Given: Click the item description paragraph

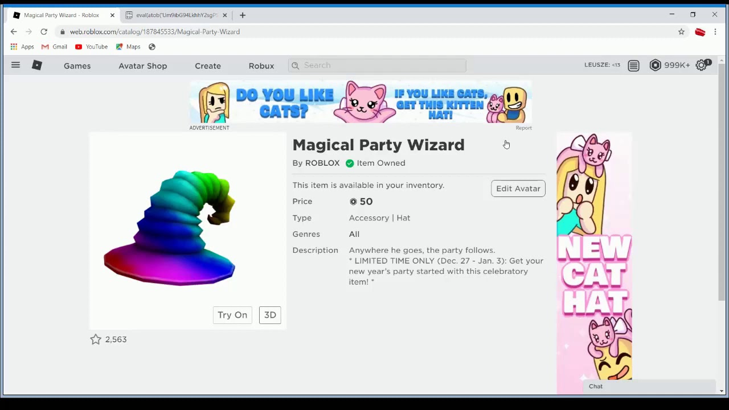Looking at the screenshot, I should pyautogui.click(x=447, y=266).
